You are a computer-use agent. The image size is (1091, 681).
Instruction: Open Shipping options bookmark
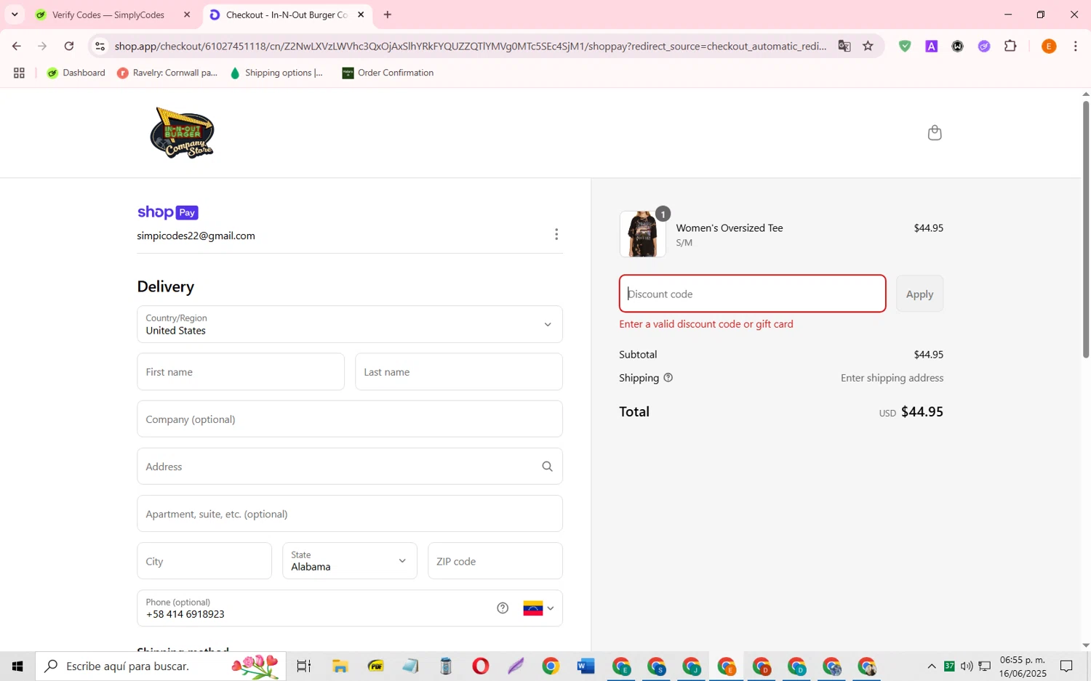coord(276,73)
